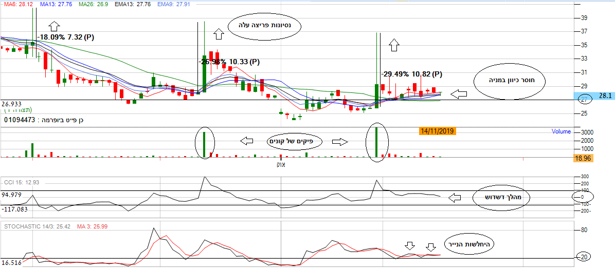This screenshot has height=268, width=615.
Task: Click the up arrow above the rightmost spike
Action: coord(394,45)
